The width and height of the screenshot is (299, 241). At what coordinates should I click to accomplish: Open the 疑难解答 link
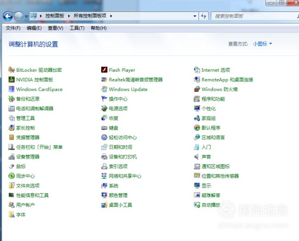click(211, 195)
